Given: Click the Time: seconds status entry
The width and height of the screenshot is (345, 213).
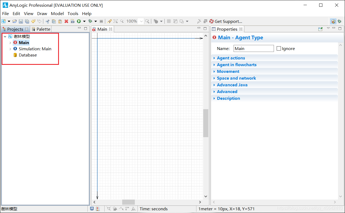Looking at the screenshot, I should 154,209.
